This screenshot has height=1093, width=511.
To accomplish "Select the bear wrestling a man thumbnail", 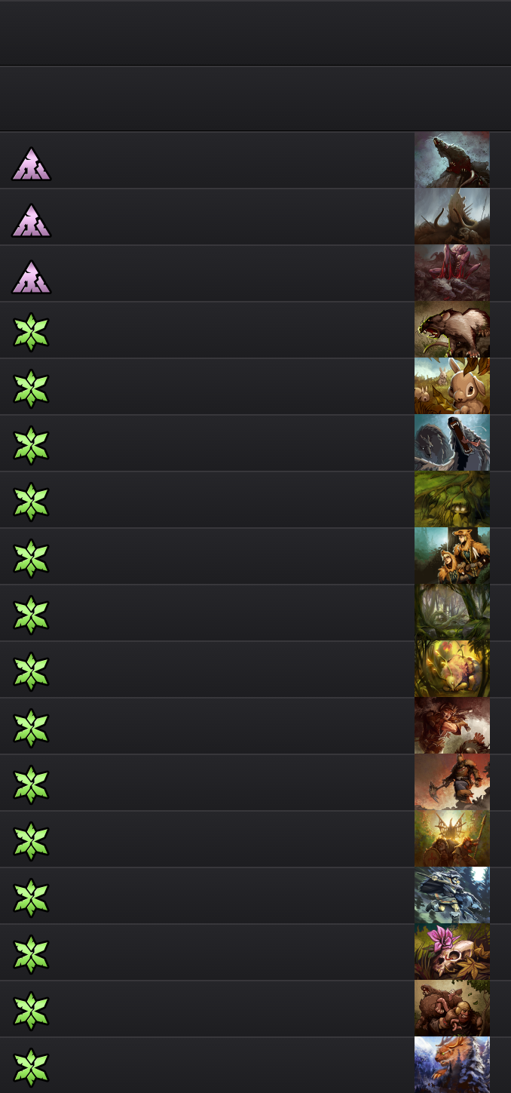I will (x=452, y=1009).
